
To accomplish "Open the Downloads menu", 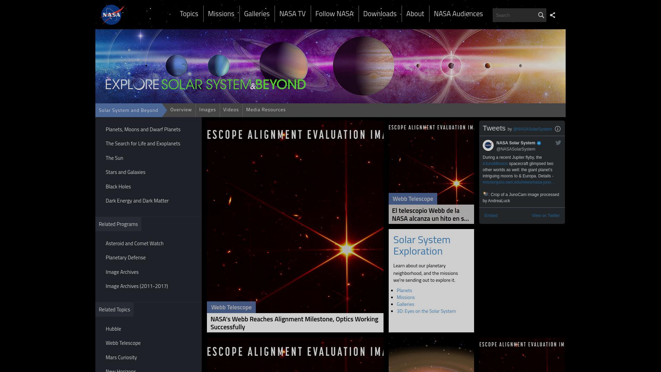I will tap(380, 14).
